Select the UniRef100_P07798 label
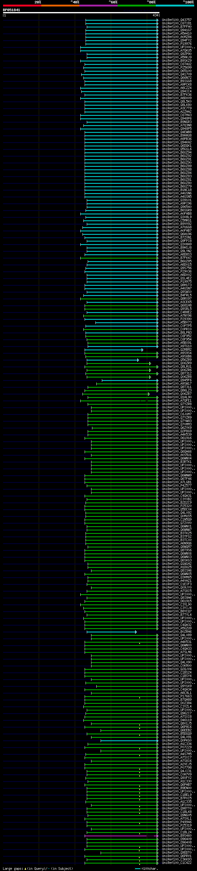This screenshot has height=871, width=197. [x=176, y=768]
